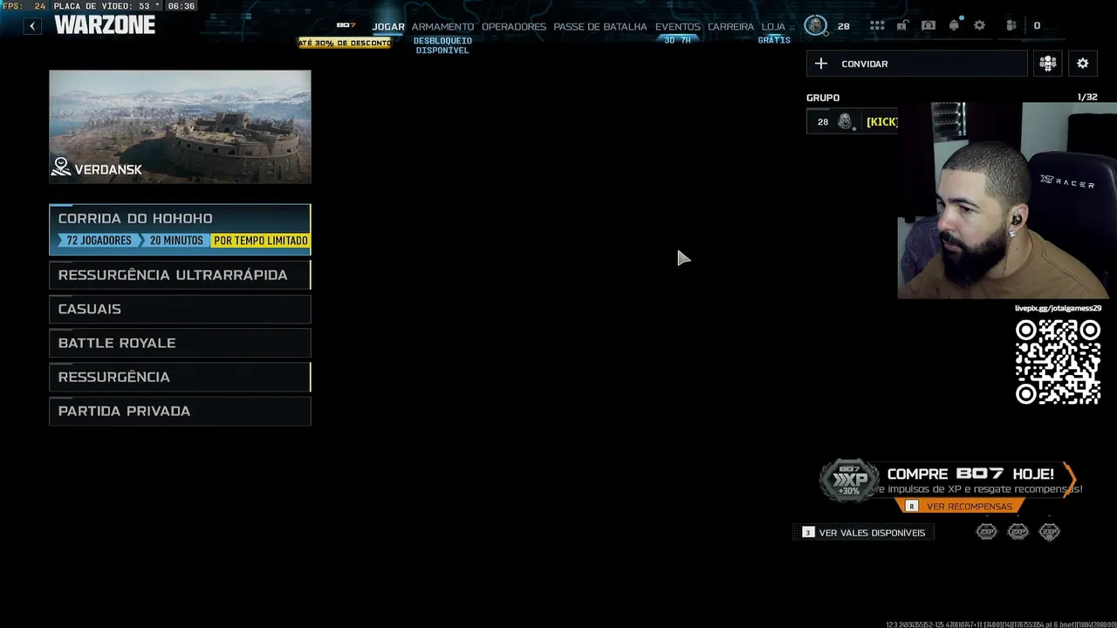Click the 'POR TEMPO LIMITADO' yellow tag
This screenshot has height=628, width=1117.
click(261, 241)
